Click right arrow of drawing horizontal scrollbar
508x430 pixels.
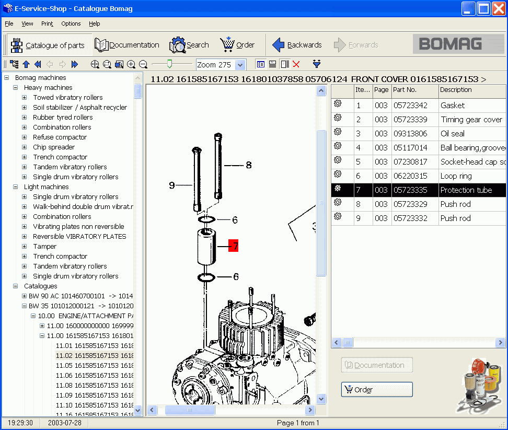pyautogui.click(x=310, y=410)
